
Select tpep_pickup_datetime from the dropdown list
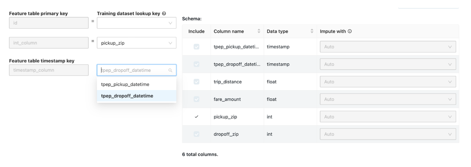click(125, 84)
